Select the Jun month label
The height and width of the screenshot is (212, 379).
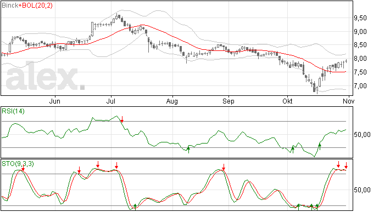pos(54,101)
